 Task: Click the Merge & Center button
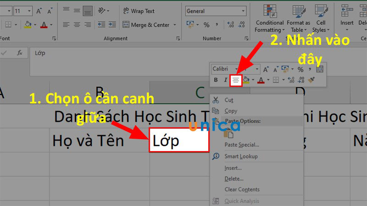(x=146, y=25)
